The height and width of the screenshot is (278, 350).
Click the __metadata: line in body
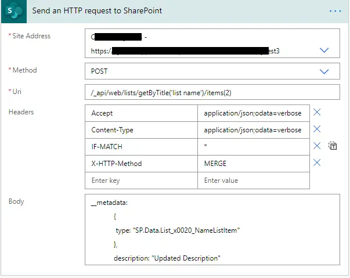(x=109, y=203)
